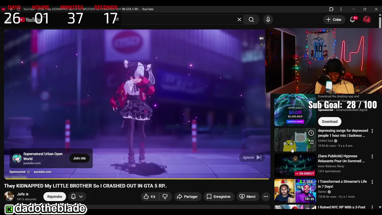Open the sponsored smartsnodedash thumbnail

pos(295,110)
